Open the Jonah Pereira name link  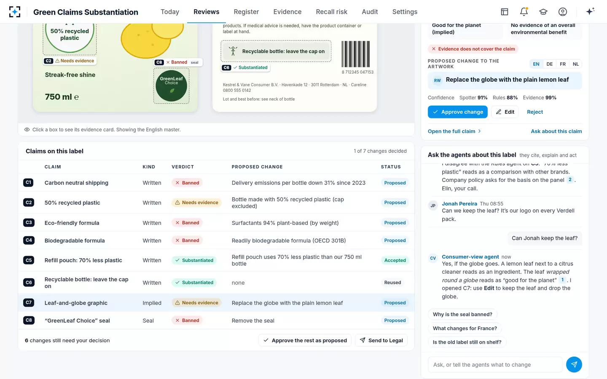[459, 204]
